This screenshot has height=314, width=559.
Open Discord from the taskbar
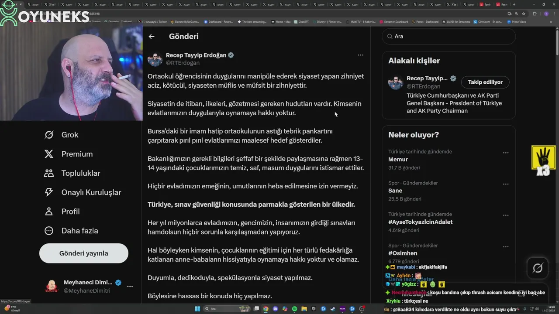coord(276,309)
